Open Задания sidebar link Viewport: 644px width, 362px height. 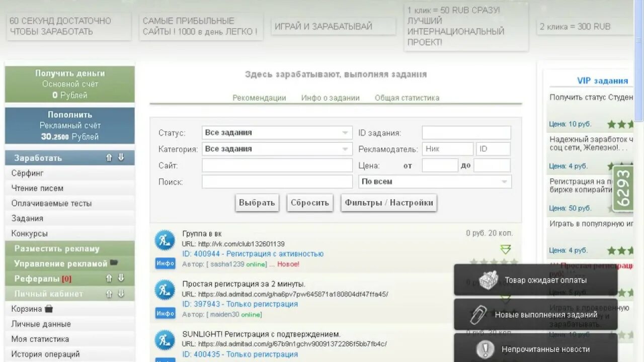tap(27, 218)
